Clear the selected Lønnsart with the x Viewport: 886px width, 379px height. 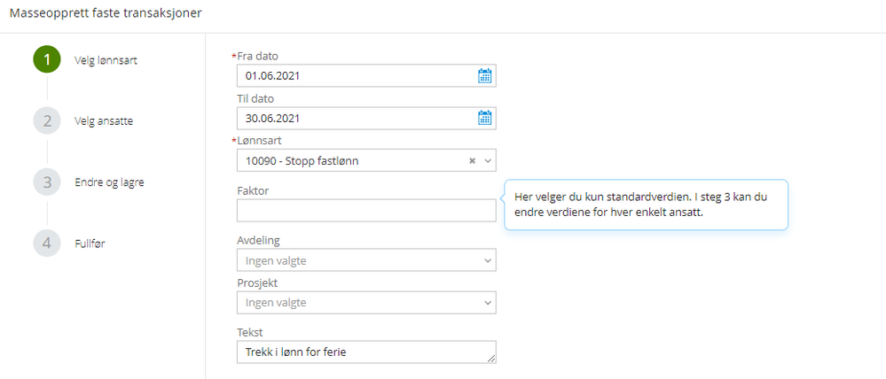point(472,160)
